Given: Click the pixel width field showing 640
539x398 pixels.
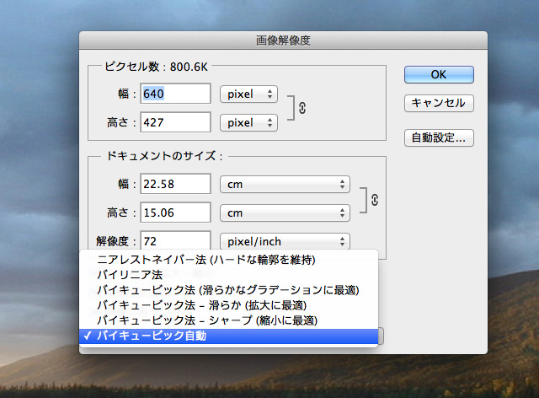Looking at the screenshot, I should [176, 94].
